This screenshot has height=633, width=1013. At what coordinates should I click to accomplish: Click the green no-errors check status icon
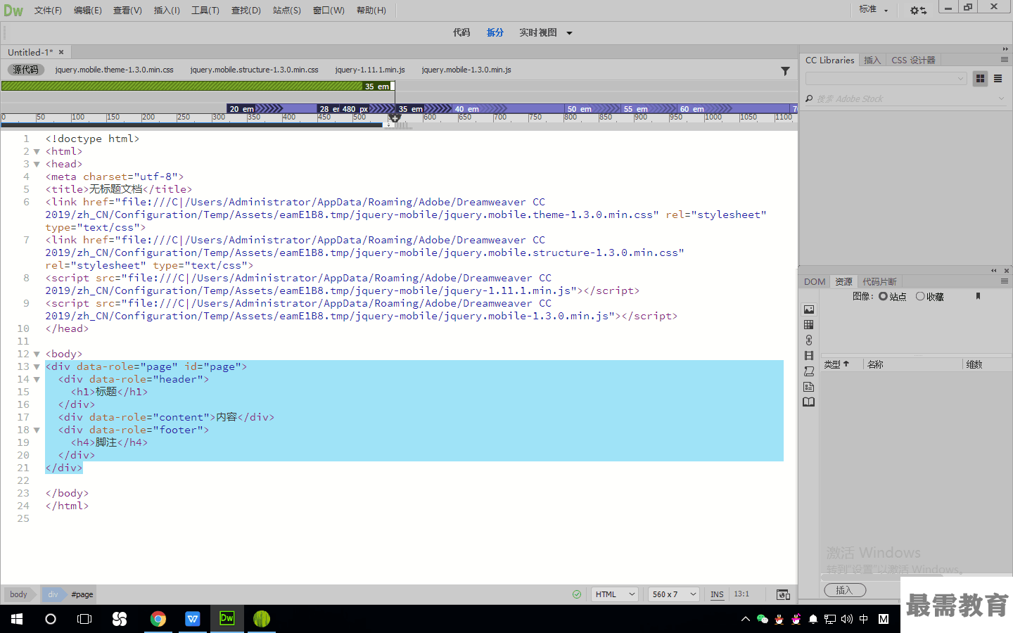[x=577, y=594]
